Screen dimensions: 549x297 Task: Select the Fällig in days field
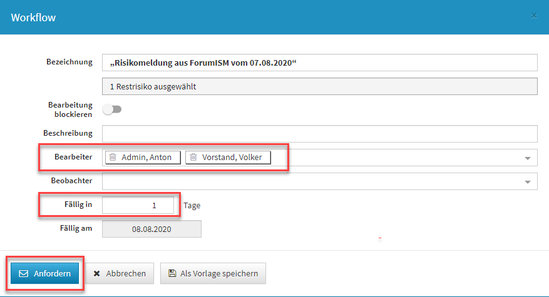pos(138,205)
